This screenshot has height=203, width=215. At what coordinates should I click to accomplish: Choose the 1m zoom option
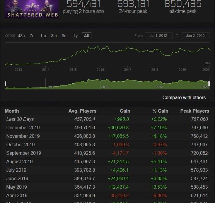click(43, 36)
